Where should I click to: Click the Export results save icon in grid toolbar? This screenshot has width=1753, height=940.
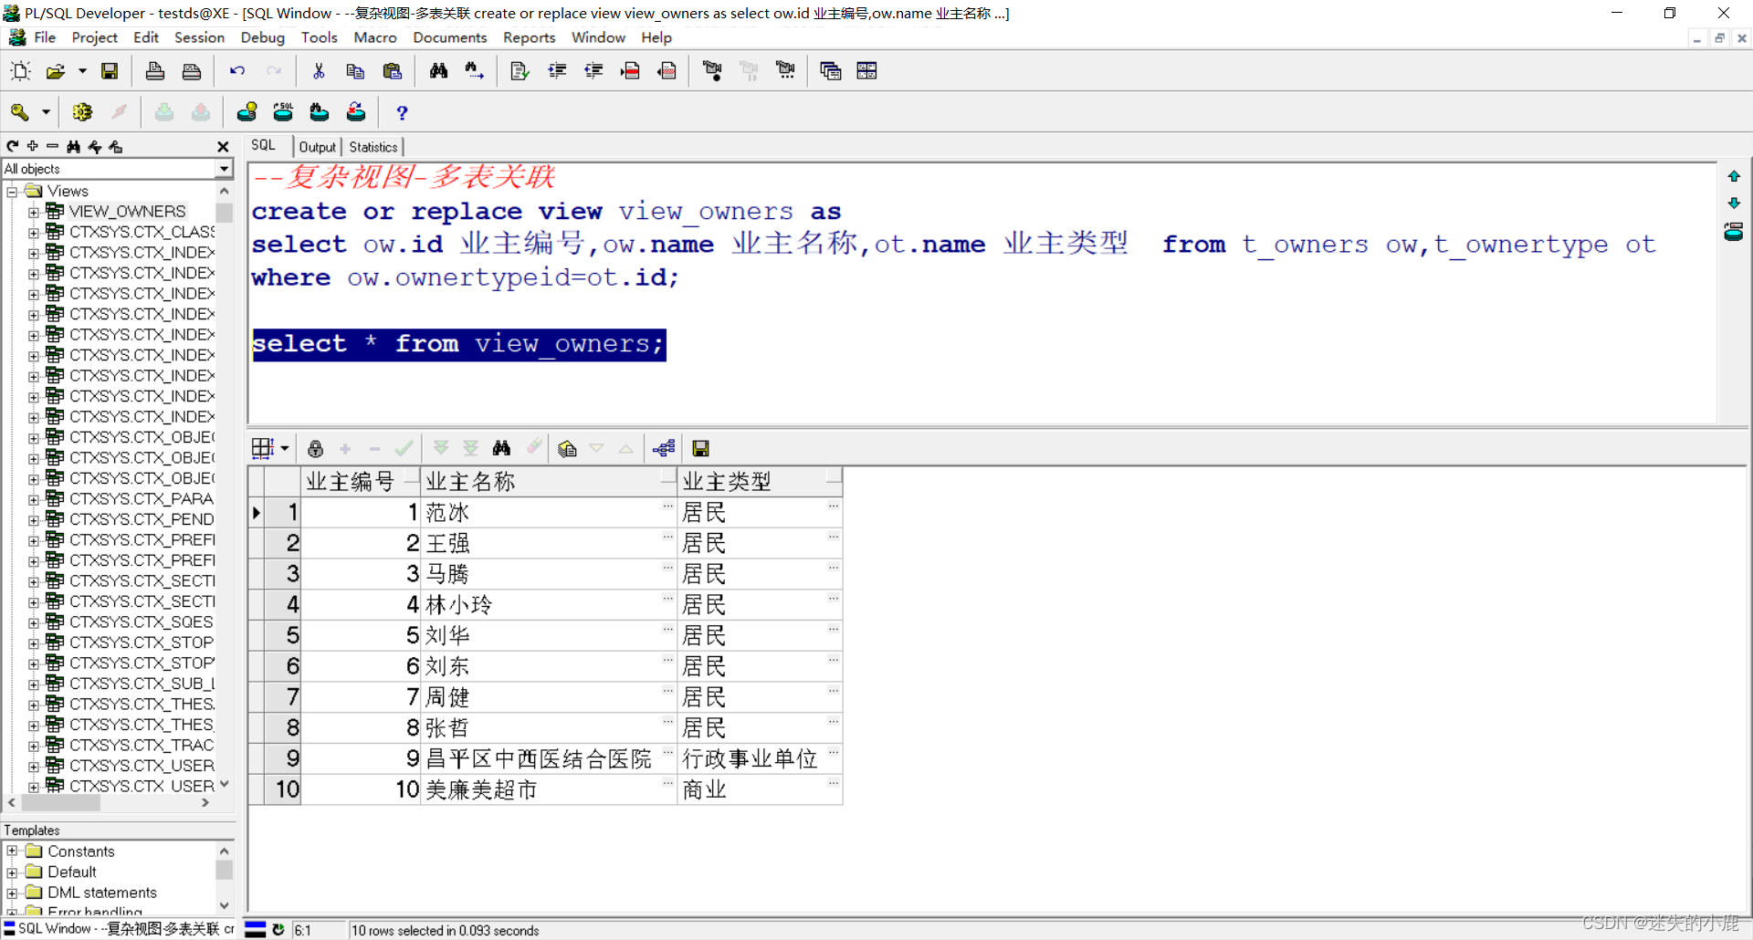(700, 448)
